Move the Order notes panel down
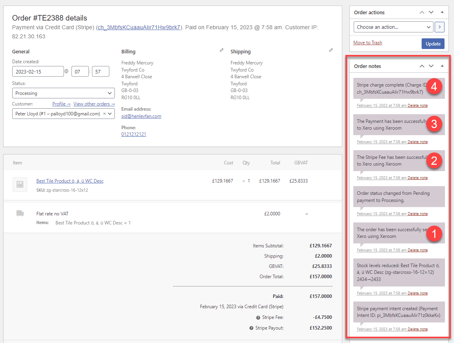This screenshot has width=454, height=343. pos(431,66)
